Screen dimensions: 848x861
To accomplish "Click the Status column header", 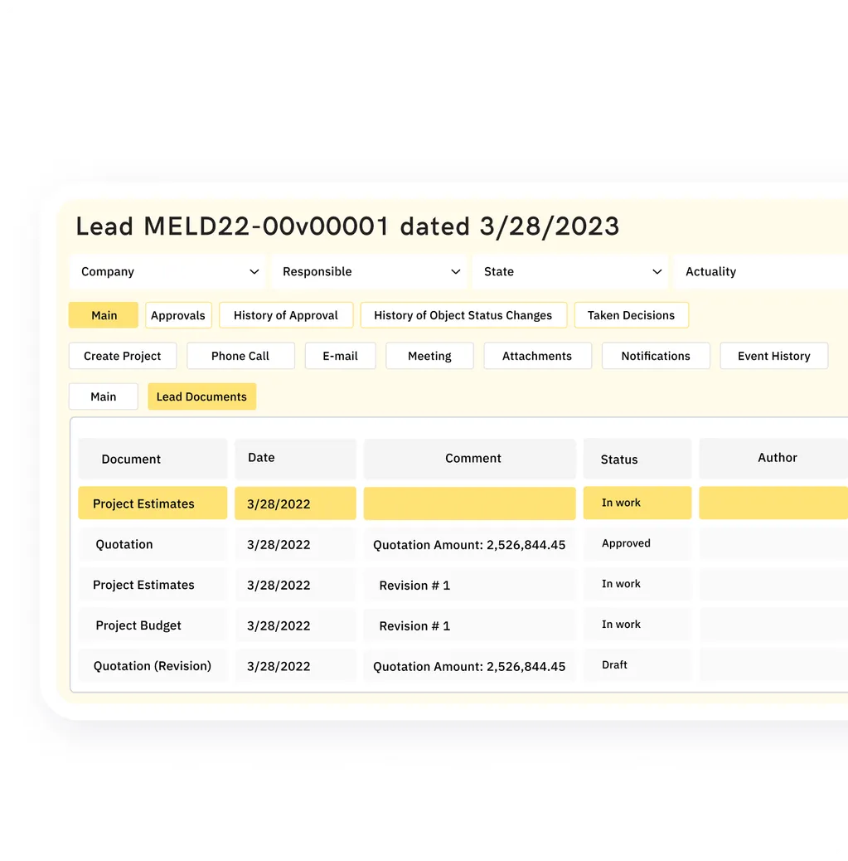I will 637,459.
